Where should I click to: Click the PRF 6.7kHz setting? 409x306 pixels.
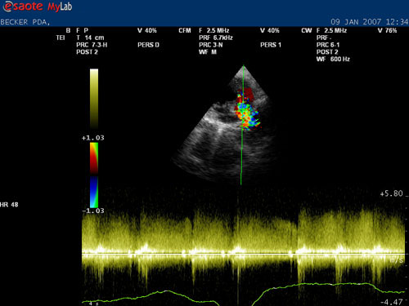[x=216, y=38]
